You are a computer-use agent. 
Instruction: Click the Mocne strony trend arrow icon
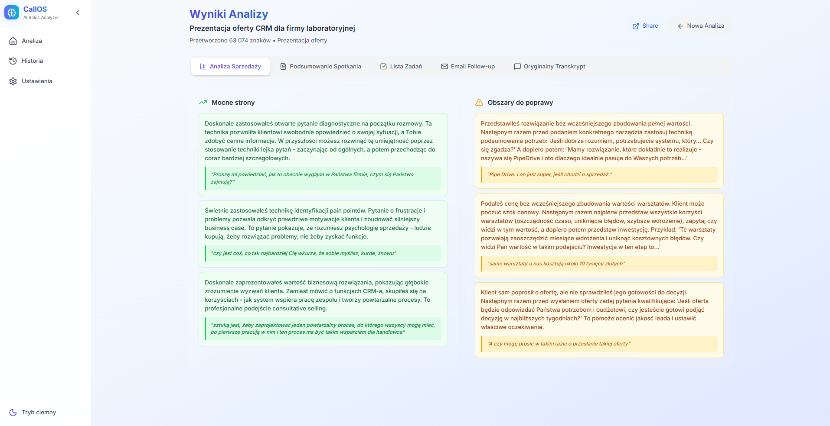pos(203,103)
